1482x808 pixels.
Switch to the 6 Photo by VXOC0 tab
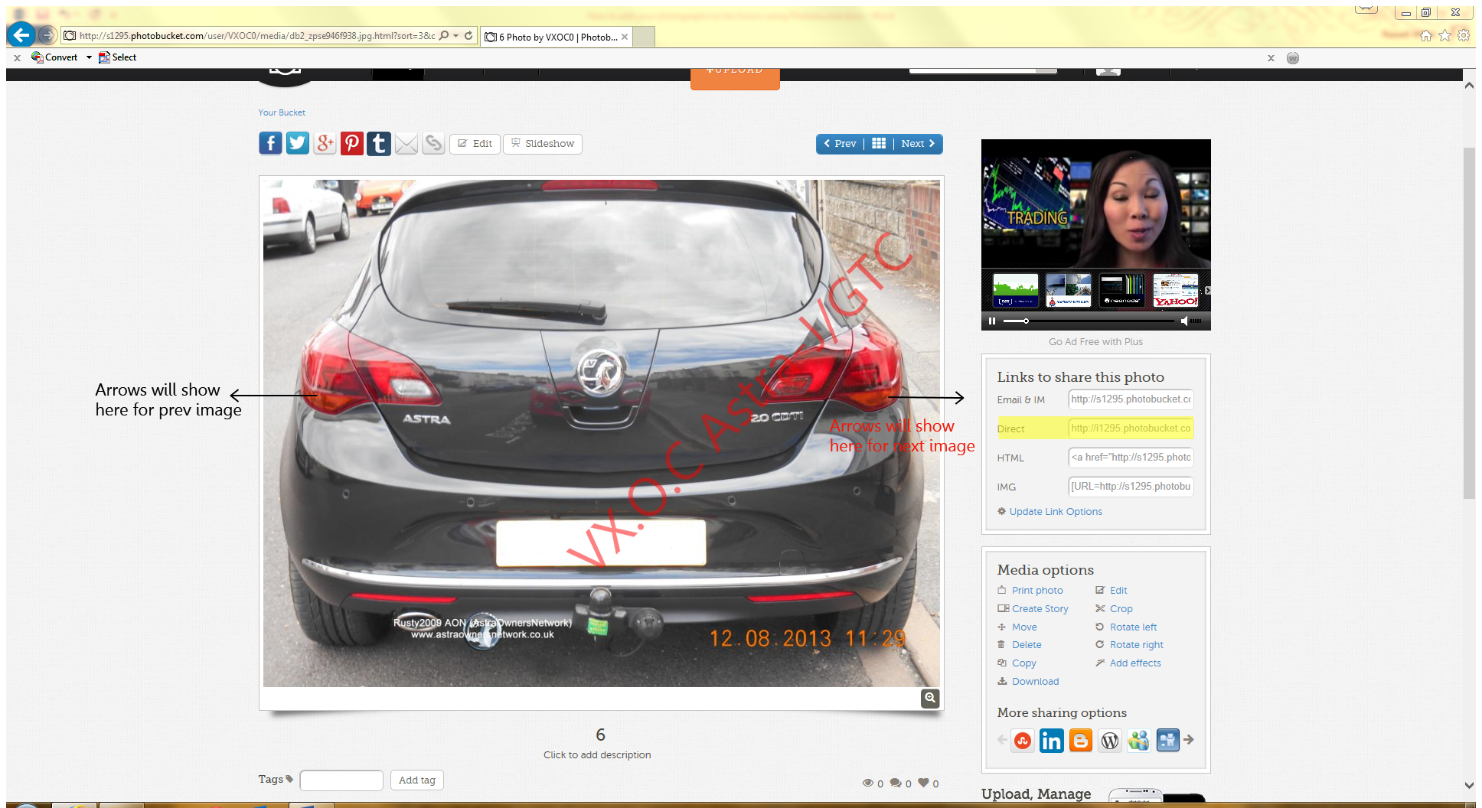pyautogui.click(x=557, y=37)
